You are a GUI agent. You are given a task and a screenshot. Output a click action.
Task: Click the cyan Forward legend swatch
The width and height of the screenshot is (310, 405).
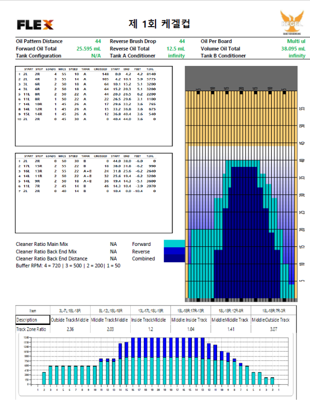point(174,243)
